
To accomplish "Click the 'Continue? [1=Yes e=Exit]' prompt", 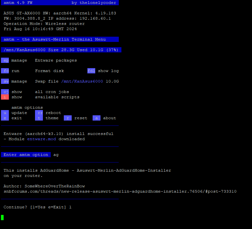I will click(35, 207).
